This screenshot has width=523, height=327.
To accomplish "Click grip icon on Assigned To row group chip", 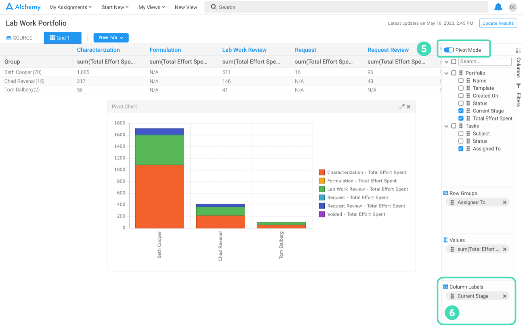I will coord(452,203).
